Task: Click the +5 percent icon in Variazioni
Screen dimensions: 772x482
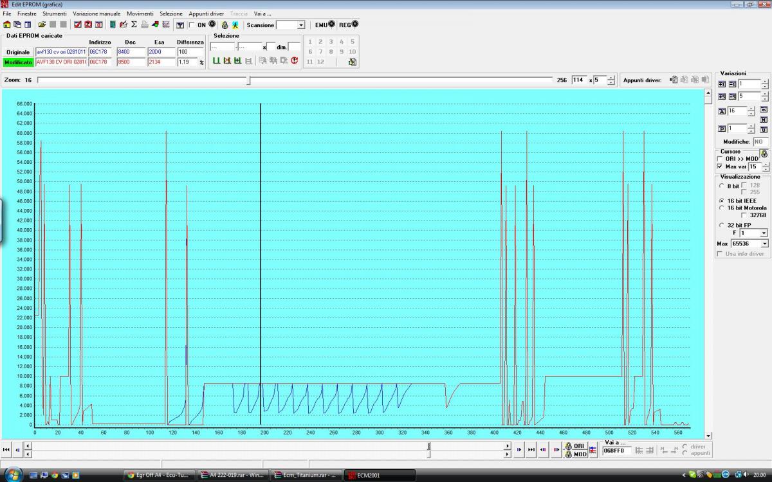Action: (x=722, y=96)
